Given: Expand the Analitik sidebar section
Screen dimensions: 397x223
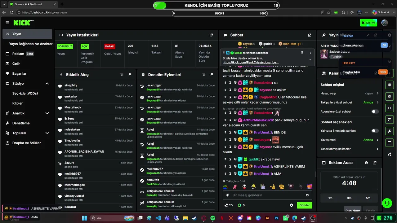Looking at the screenshot, I should (x=47, y=113).
